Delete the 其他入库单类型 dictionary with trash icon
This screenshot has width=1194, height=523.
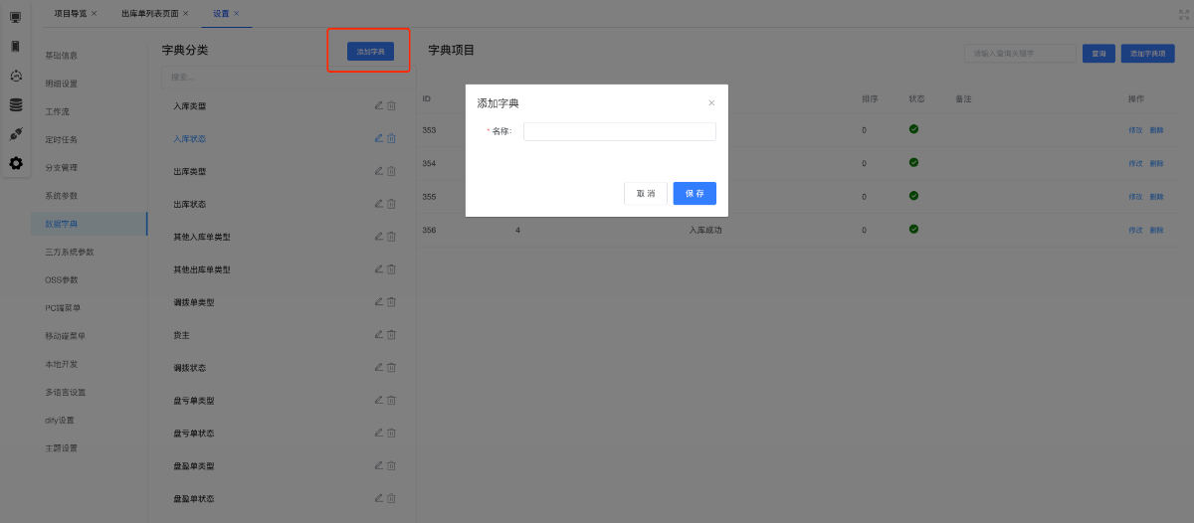tap(391, 236)
